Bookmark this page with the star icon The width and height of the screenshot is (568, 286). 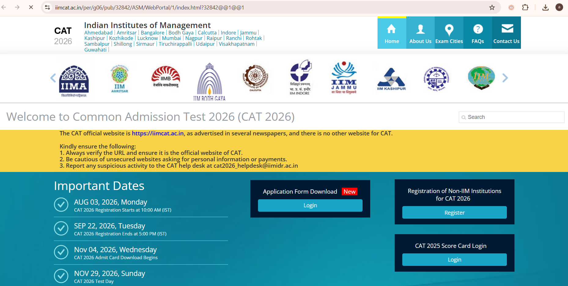coord(492,7)
